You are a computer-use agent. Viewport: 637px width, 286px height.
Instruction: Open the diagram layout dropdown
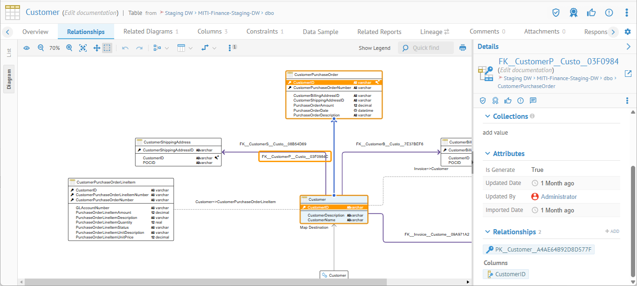[161, 48]
